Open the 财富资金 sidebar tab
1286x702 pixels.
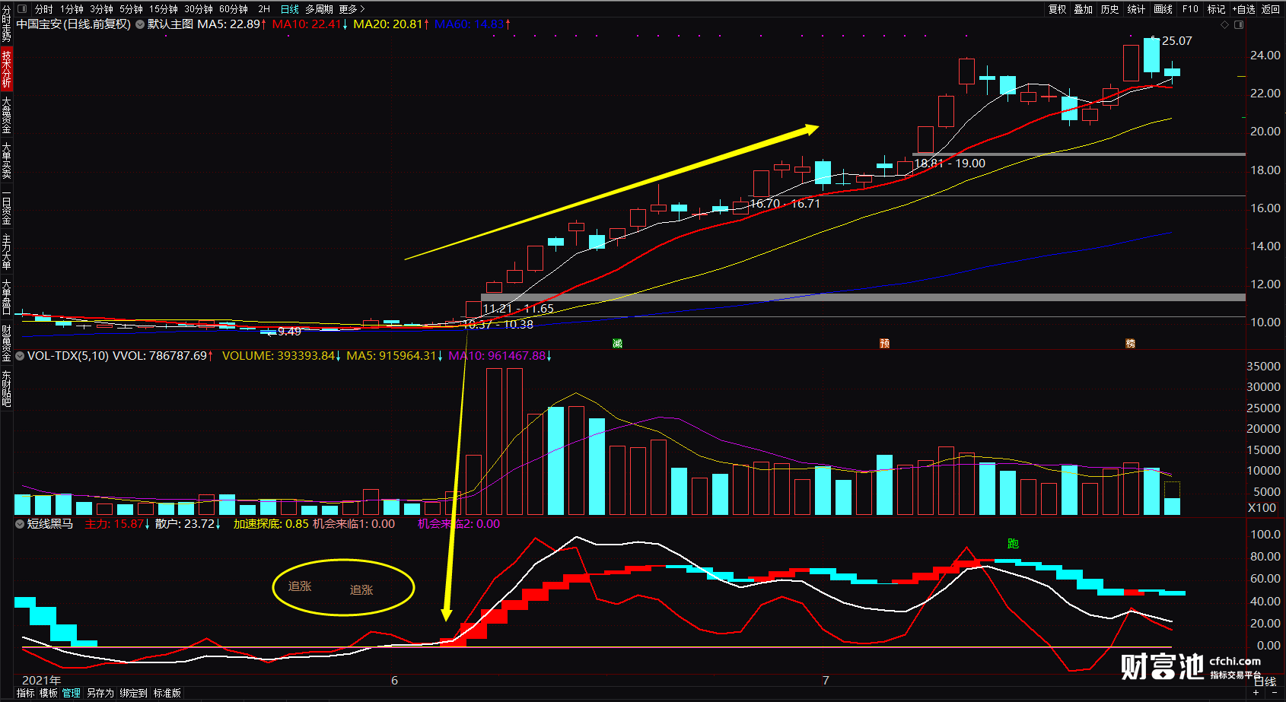pyautogui.click(x=6, y=343)
